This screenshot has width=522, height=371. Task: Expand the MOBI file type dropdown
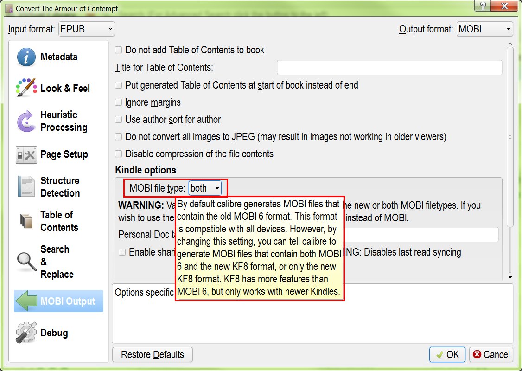click(205, 188)
